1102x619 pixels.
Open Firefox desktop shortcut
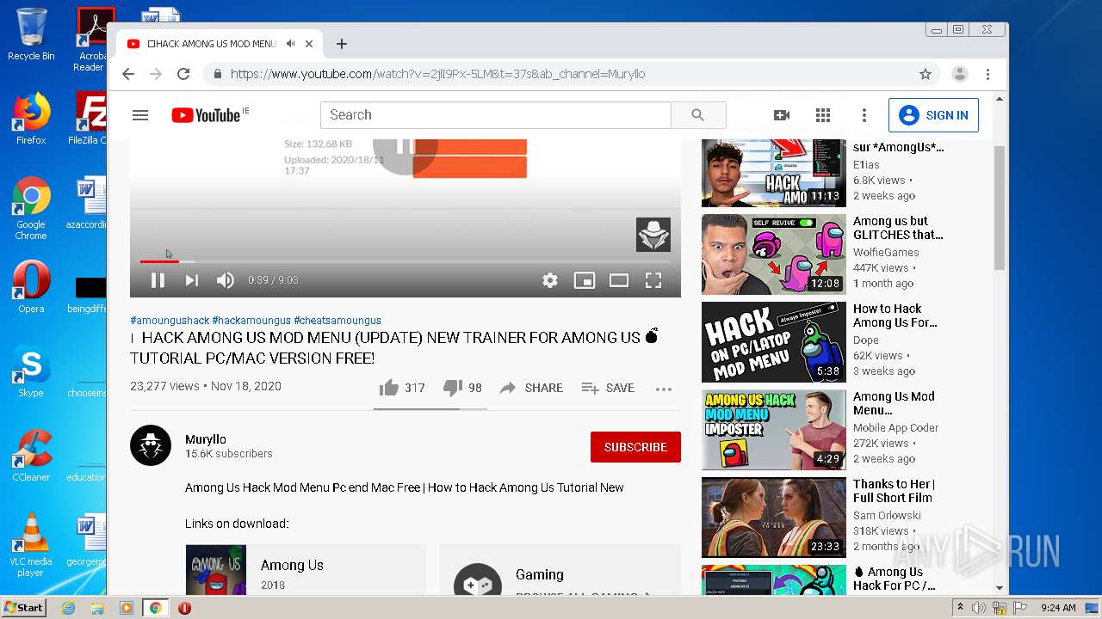(31, 119)
